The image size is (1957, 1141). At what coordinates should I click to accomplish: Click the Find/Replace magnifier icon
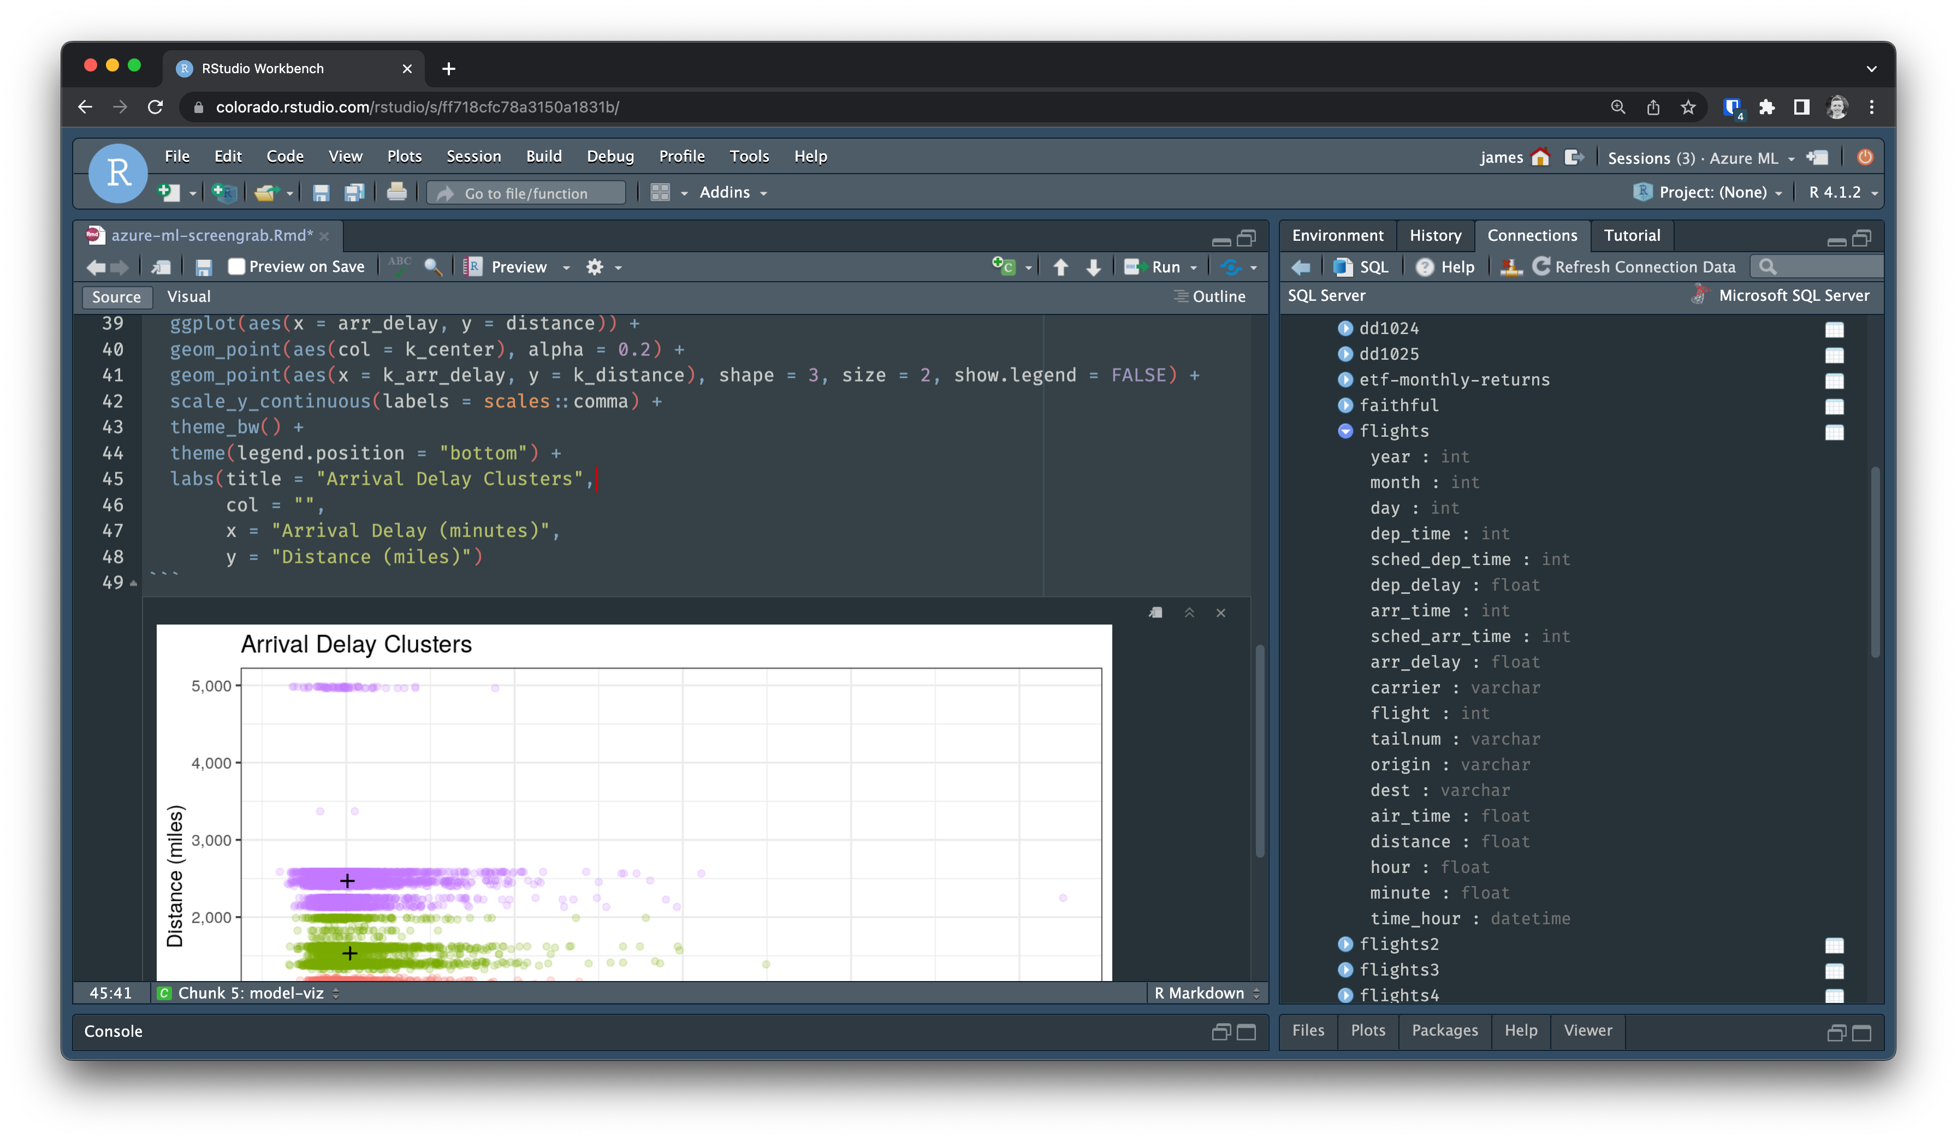point(432,267)
